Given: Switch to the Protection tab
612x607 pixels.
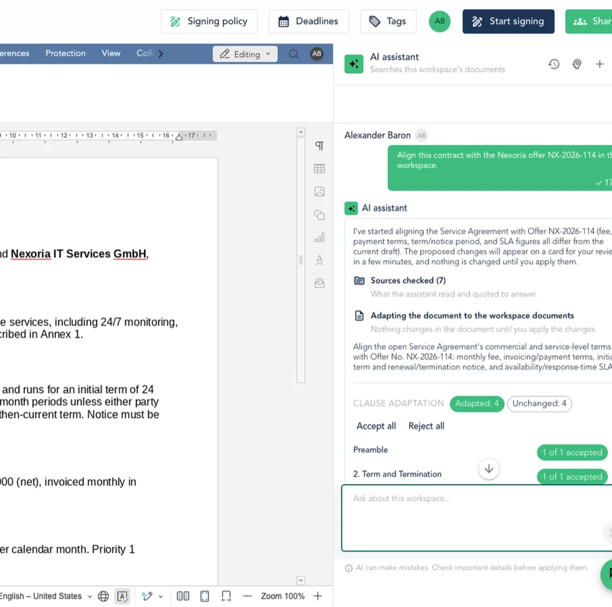Looking at the screenshot, I should (x=66, y=53).
